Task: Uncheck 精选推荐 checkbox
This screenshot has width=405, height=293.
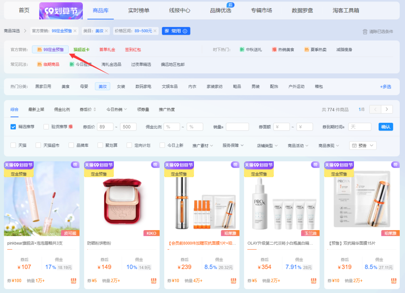Action: pyautogui.click(x=13, y=127)
